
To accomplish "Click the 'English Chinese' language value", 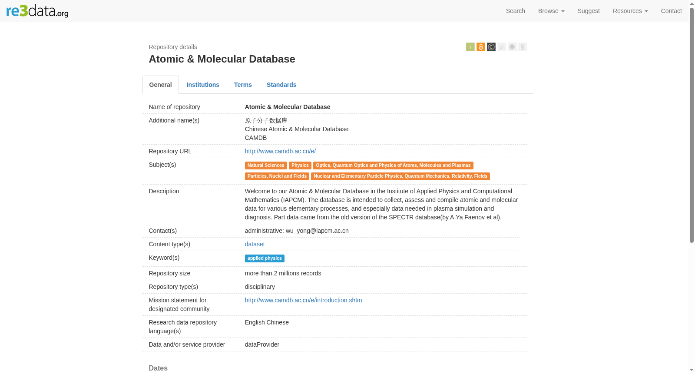I will tap(267, 322).
